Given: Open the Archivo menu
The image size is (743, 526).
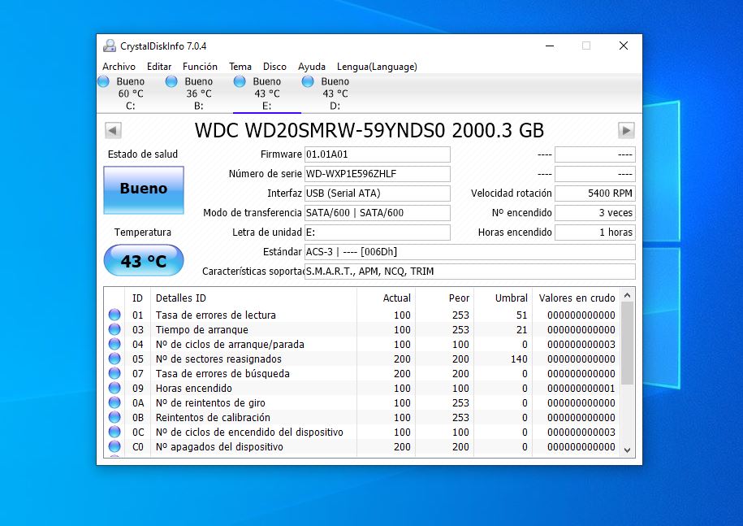Looking at the screenshot, I should (x=119, y=66).
